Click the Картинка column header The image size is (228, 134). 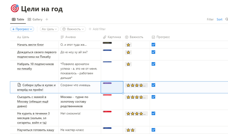click(112, 37)
